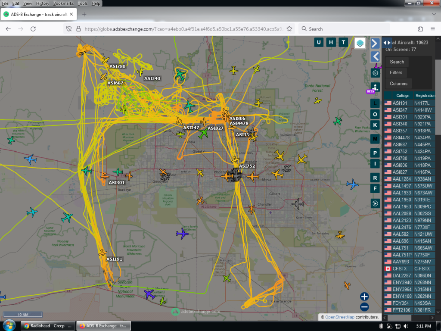Open Firefox extensions icon
The height and width of the screenshot is (331, 441).
pyautogui.click(x=420, y=29)
